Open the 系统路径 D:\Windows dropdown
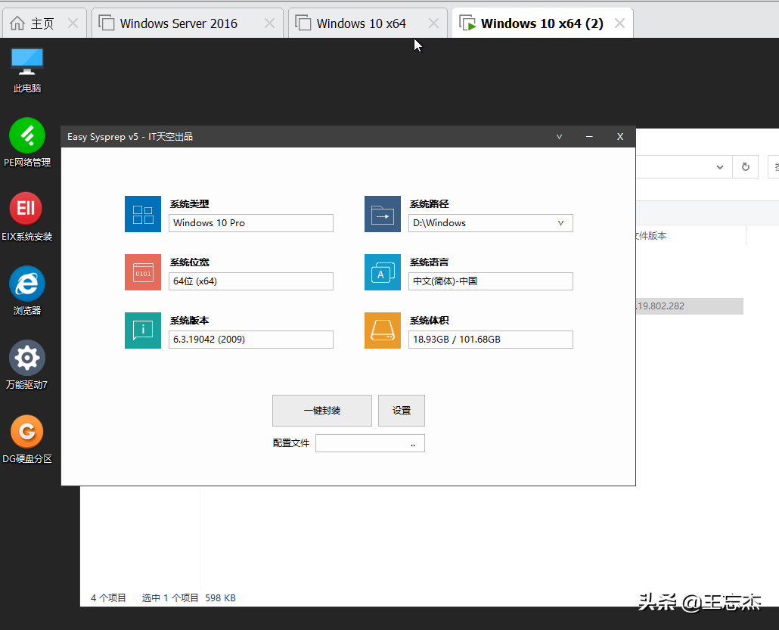Viewport: 779px width, 630px height. (x=561, y=223)
